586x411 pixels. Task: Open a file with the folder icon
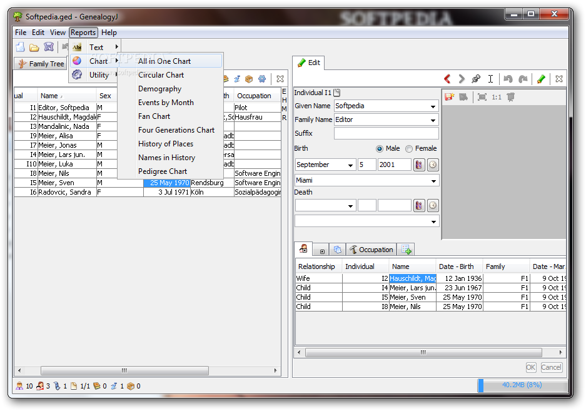point(34,48)
